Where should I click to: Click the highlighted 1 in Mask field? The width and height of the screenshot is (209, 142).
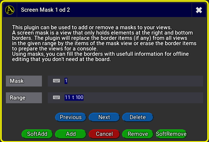click(66, 81)
